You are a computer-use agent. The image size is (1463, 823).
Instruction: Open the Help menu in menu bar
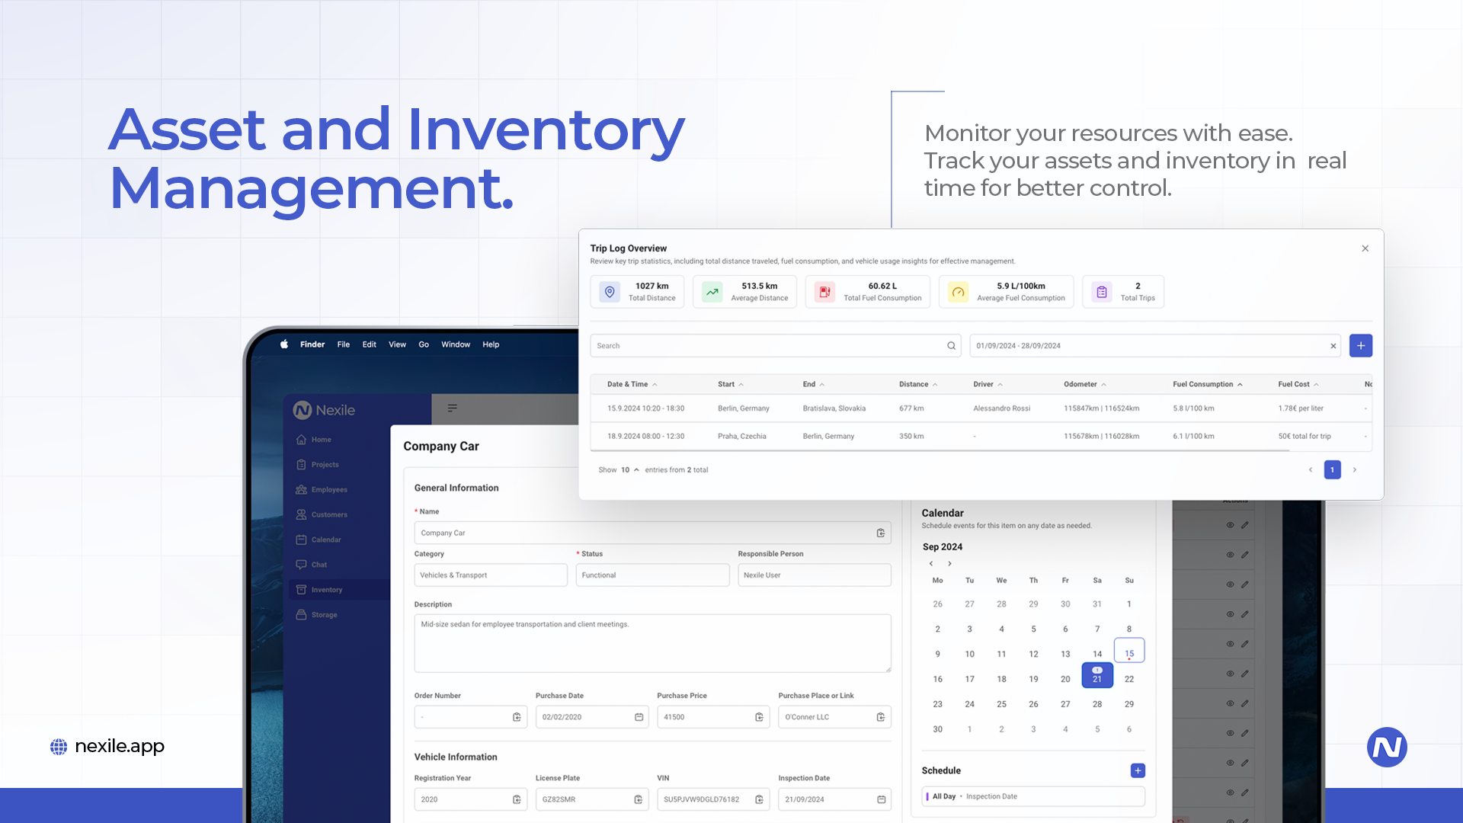[491, 344]
